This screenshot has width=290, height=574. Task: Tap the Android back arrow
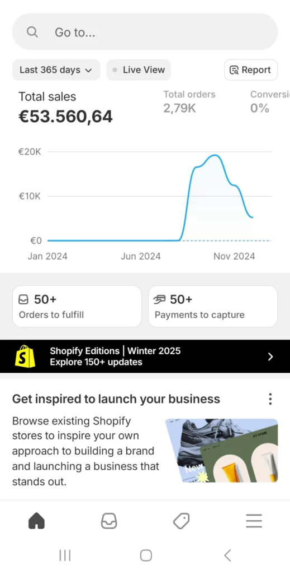[x=227, y=556]
